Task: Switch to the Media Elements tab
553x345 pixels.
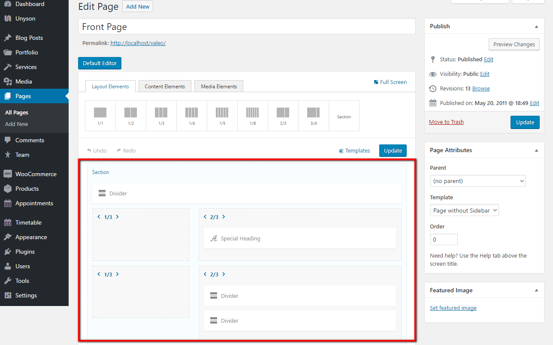Action: (x=219, y=87)
